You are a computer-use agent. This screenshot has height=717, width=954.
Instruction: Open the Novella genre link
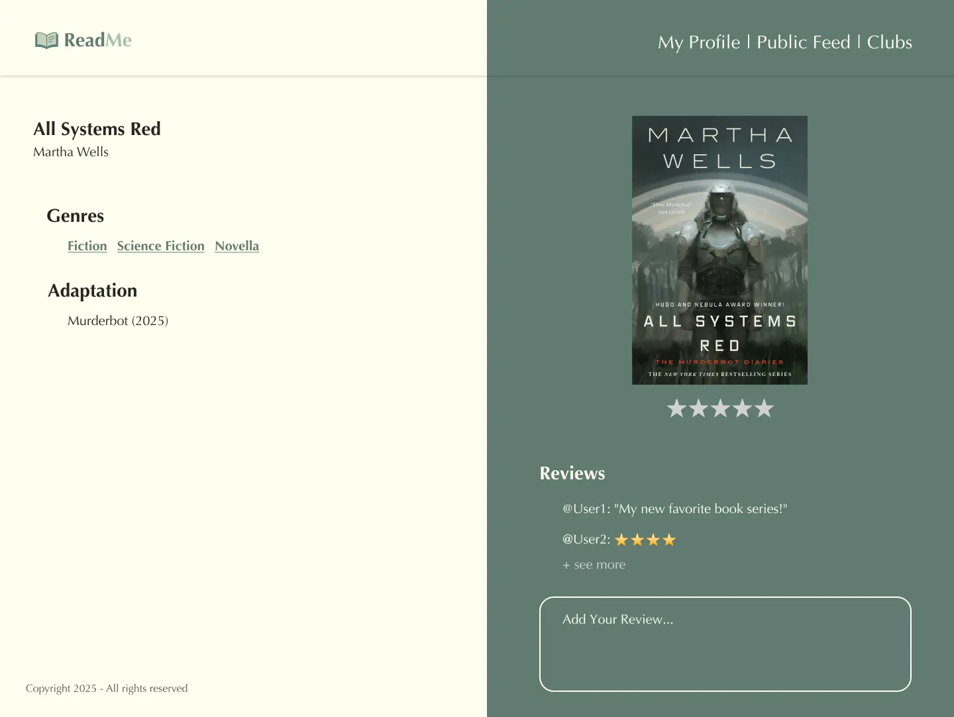(237, 246)
